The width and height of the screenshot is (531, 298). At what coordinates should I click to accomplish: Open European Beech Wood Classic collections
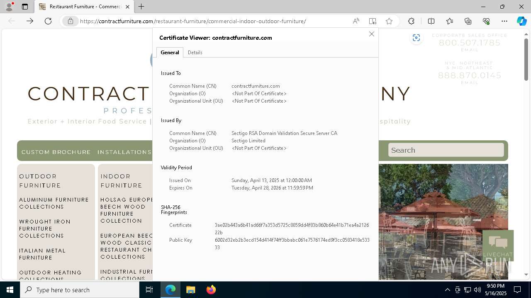126,246
